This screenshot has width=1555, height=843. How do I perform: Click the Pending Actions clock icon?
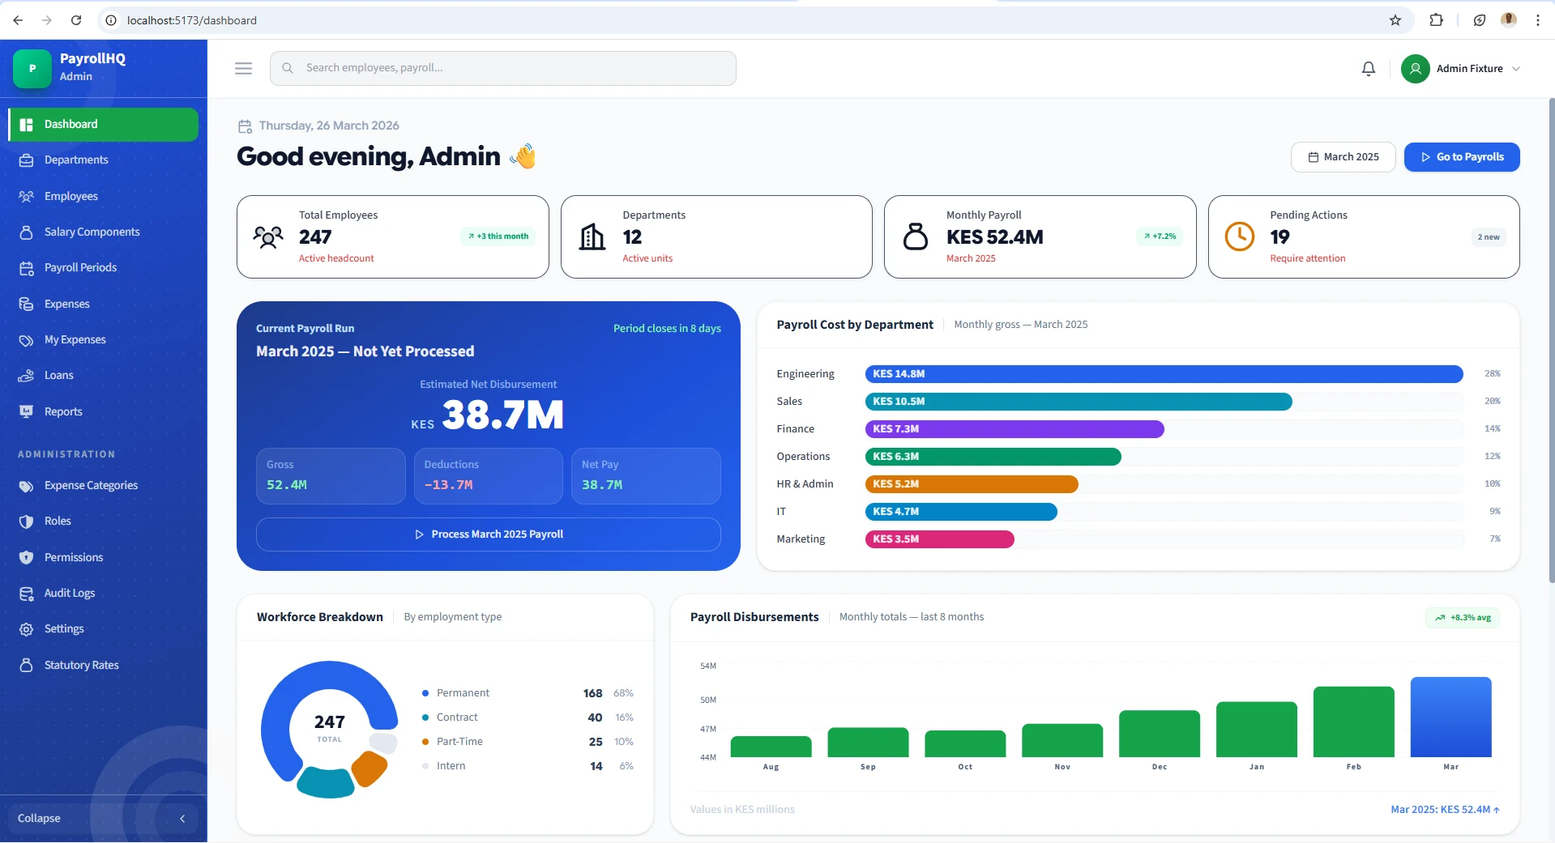coord(1240,236)
